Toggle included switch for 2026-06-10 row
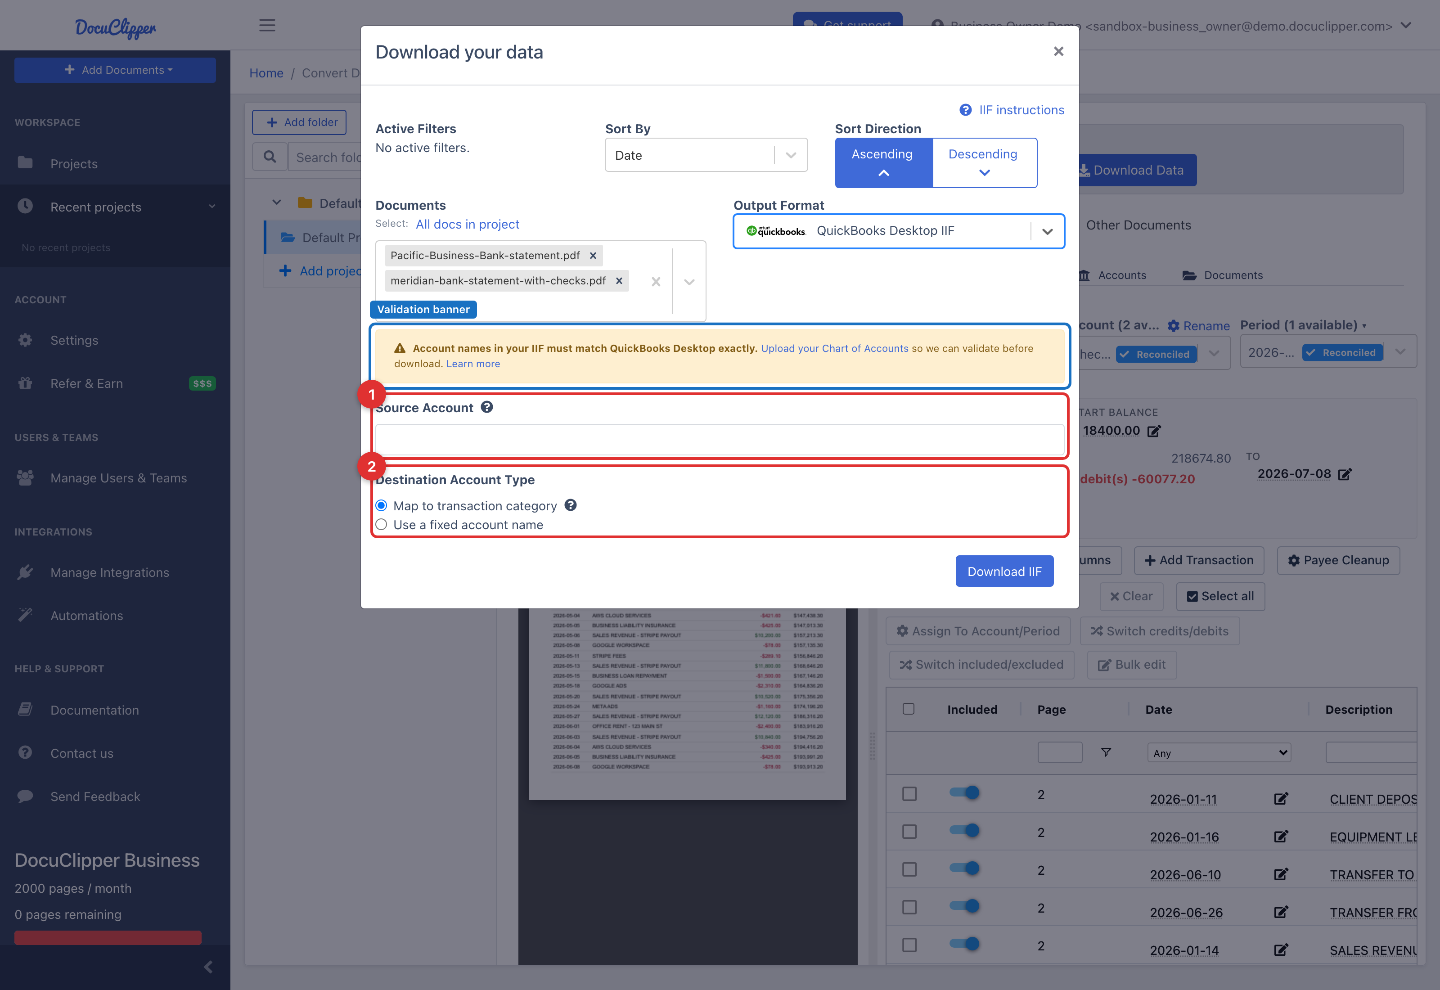The width and height of the screenshot is (1440, 990). [x=964, y=868]
